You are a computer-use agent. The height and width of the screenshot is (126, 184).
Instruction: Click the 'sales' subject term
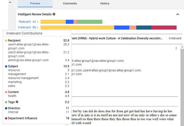tap(11, 86)
